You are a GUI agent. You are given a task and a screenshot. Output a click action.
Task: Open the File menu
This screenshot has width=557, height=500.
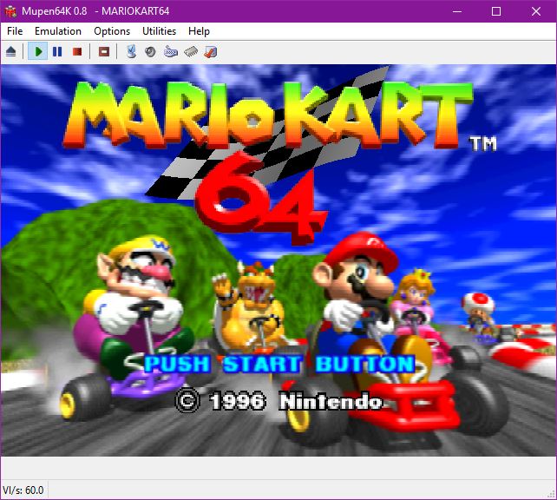click(15, 31)
